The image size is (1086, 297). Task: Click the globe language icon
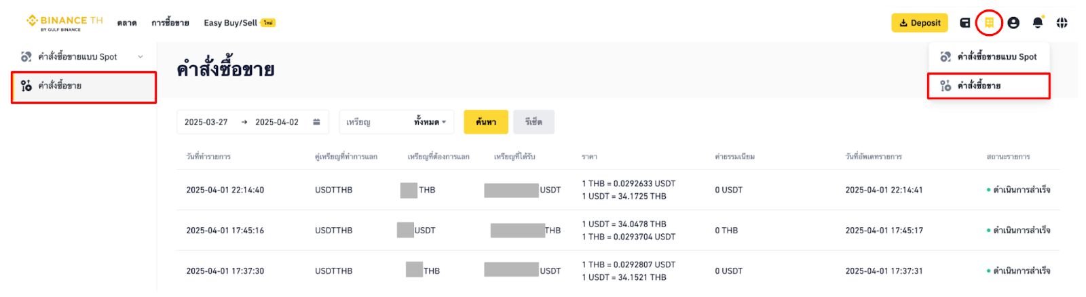pyautogui.click(x=1062, y=23)
